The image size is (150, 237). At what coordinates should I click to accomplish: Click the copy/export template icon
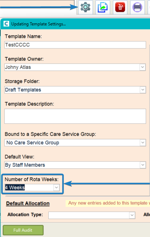[103, 7]
